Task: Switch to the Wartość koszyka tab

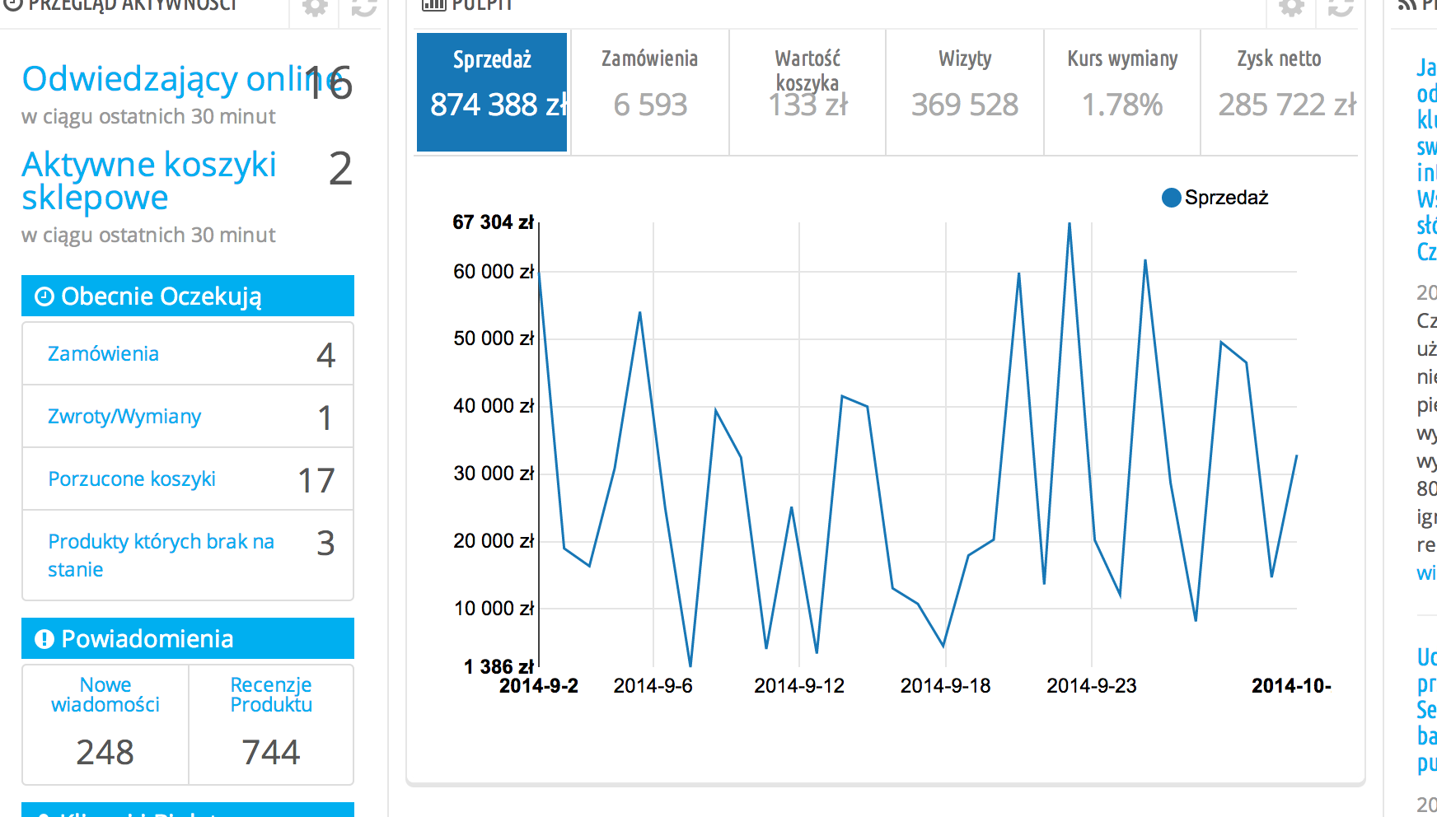Action: [807, 92]
